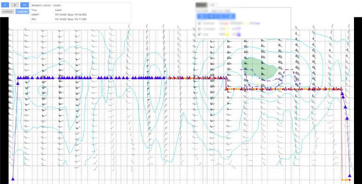Switch to the second light tab of legend panel
Viewport: 362px width, 184px height.
pos(213,5)
